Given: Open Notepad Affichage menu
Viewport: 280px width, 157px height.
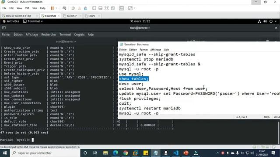Looking at the screenshot, I should (156, 50).
